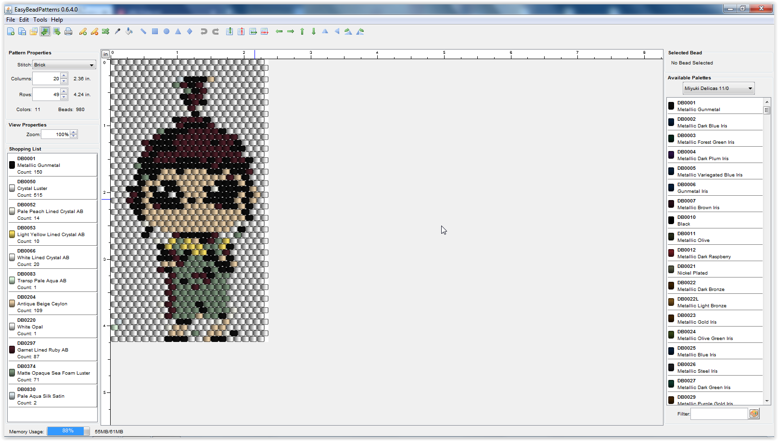Expand the Miyuki Delicas palette dropdown
The width and height of the screenshot is (778, 441).
tap(718, 88)
